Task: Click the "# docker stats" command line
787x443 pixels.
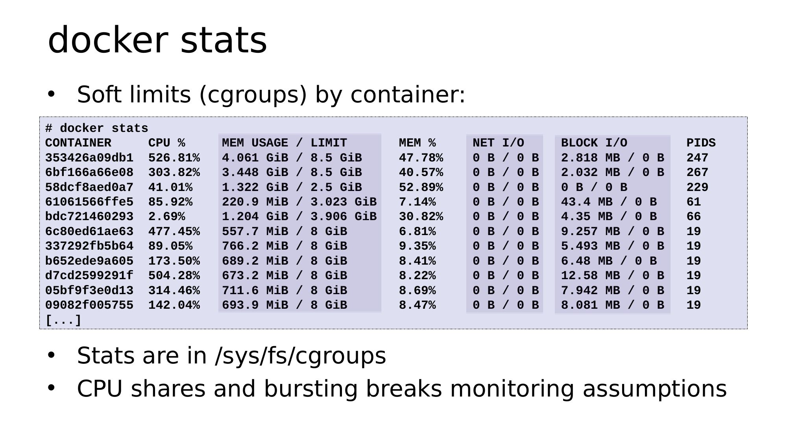Action: tap(97, 128)
